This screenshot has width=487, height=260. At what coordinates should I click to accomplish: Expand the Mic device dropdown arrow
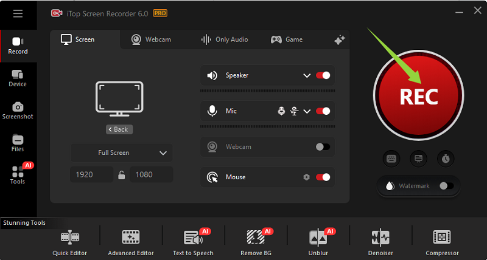tap(307, 111)
